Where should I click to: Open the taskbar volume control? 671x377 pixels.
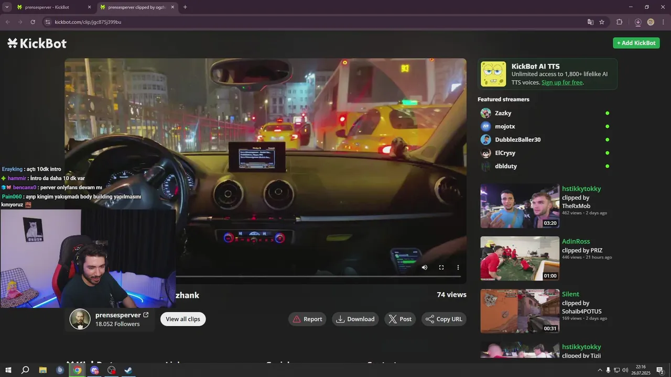625,370
